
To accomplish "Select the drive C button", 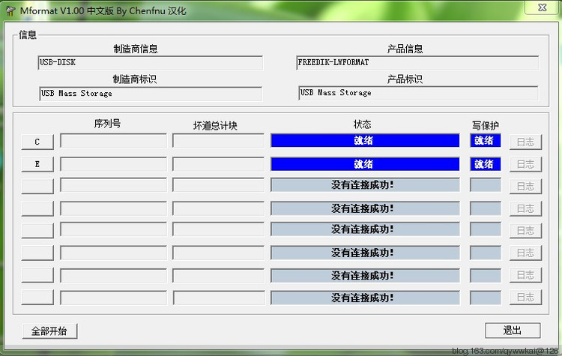I will click(37, 142).
